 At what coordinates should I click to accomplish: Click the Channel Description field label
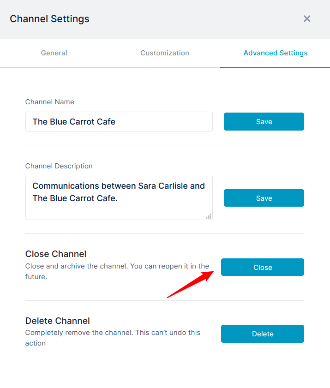click(x=59, y=166)
